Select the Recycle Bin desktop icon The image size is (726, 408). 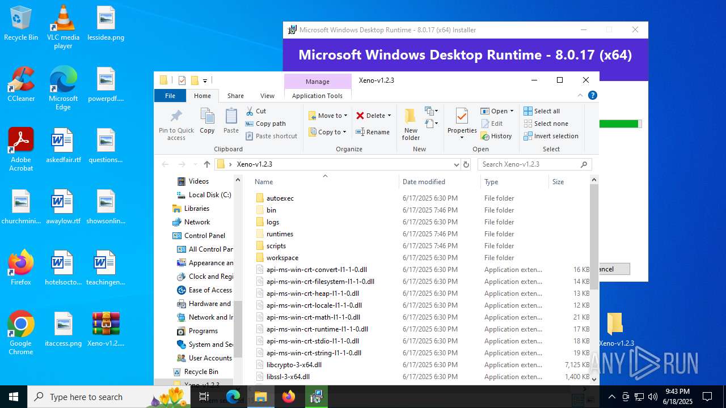[x=21, y=23]
